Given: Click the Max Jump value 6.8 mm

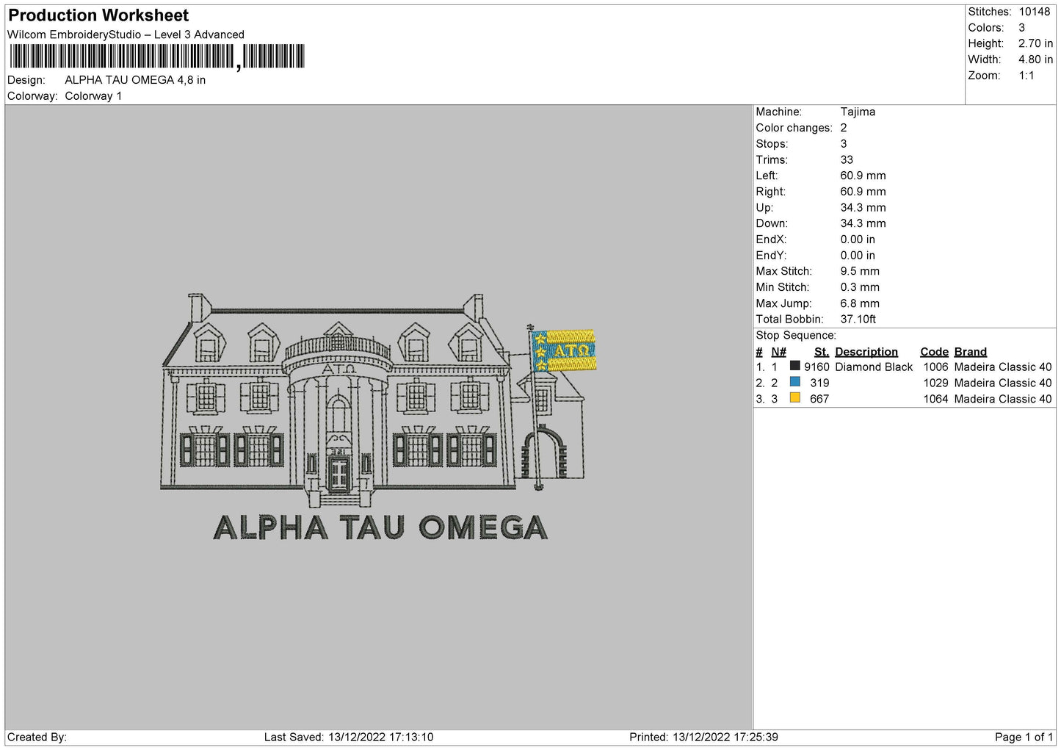Looking at the screenshot, I should coord(860,303).
